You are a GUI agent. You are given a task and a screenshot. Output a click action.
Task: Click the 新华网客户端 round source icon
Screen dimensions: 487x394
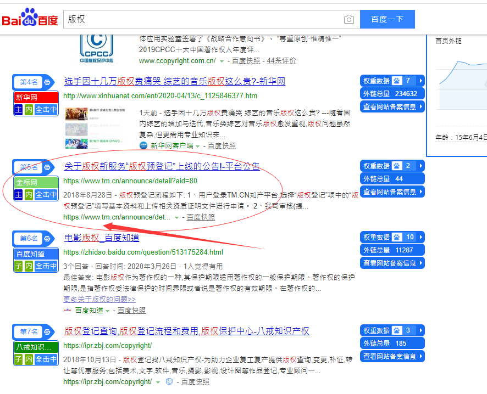(x=143, y=145)
